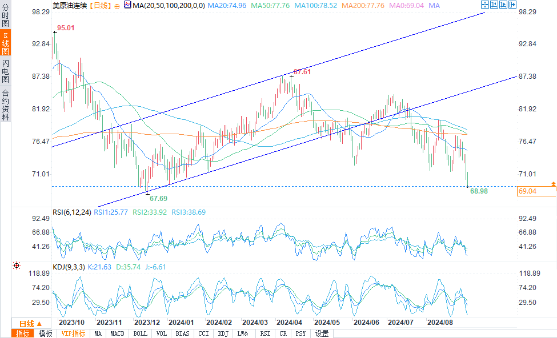Click the crosshair cursor icon at top right
Screen dimensions: 557x338
click(485, 5)
